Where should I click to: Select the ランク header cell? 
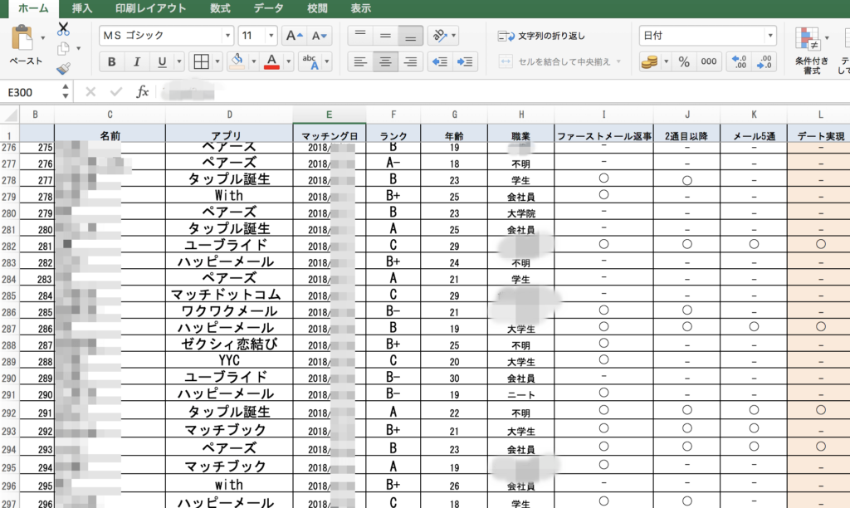[393, 134]
